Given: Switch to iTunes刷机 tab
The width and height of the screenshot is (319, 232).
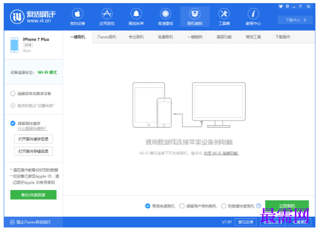Looking at the screenshot, I should [x=107, y=37].
